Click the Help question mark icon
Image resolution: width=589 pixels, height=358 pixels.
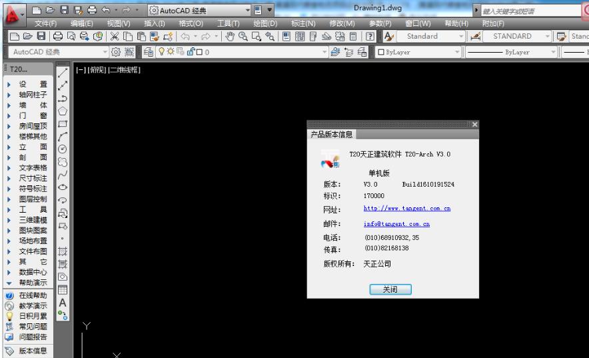(370, 37)
